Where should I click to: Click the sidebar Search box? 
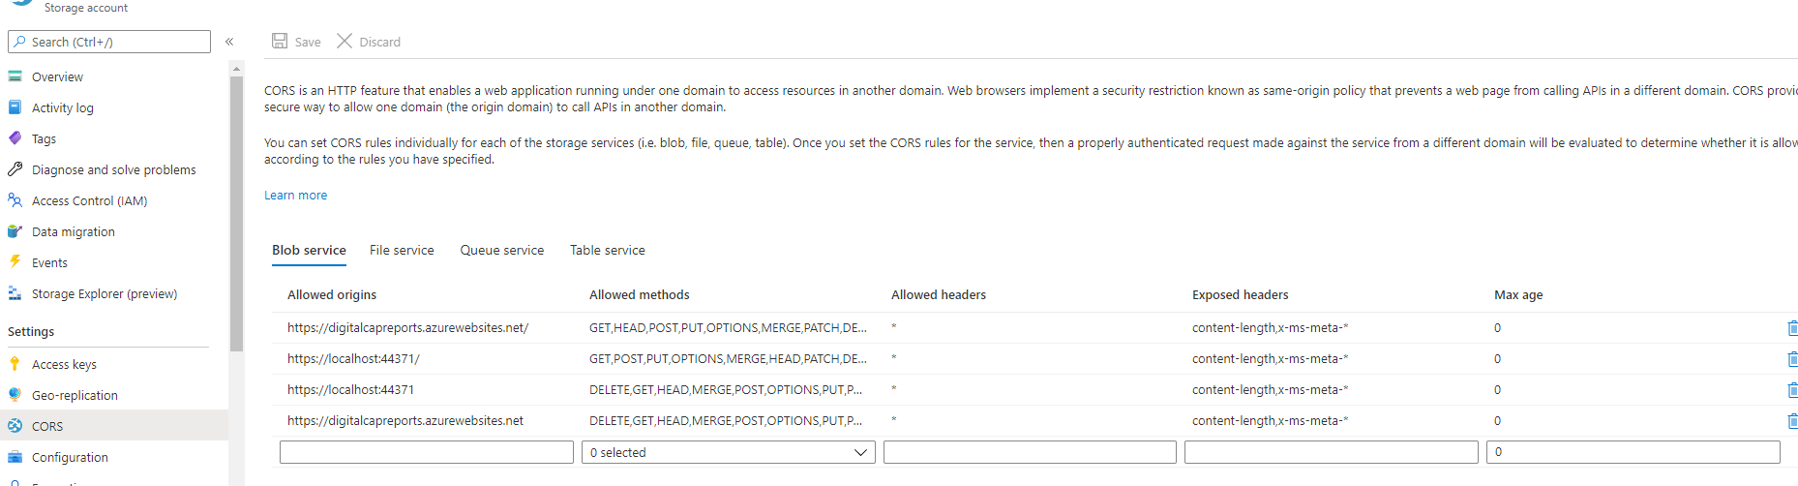[109, 42]
